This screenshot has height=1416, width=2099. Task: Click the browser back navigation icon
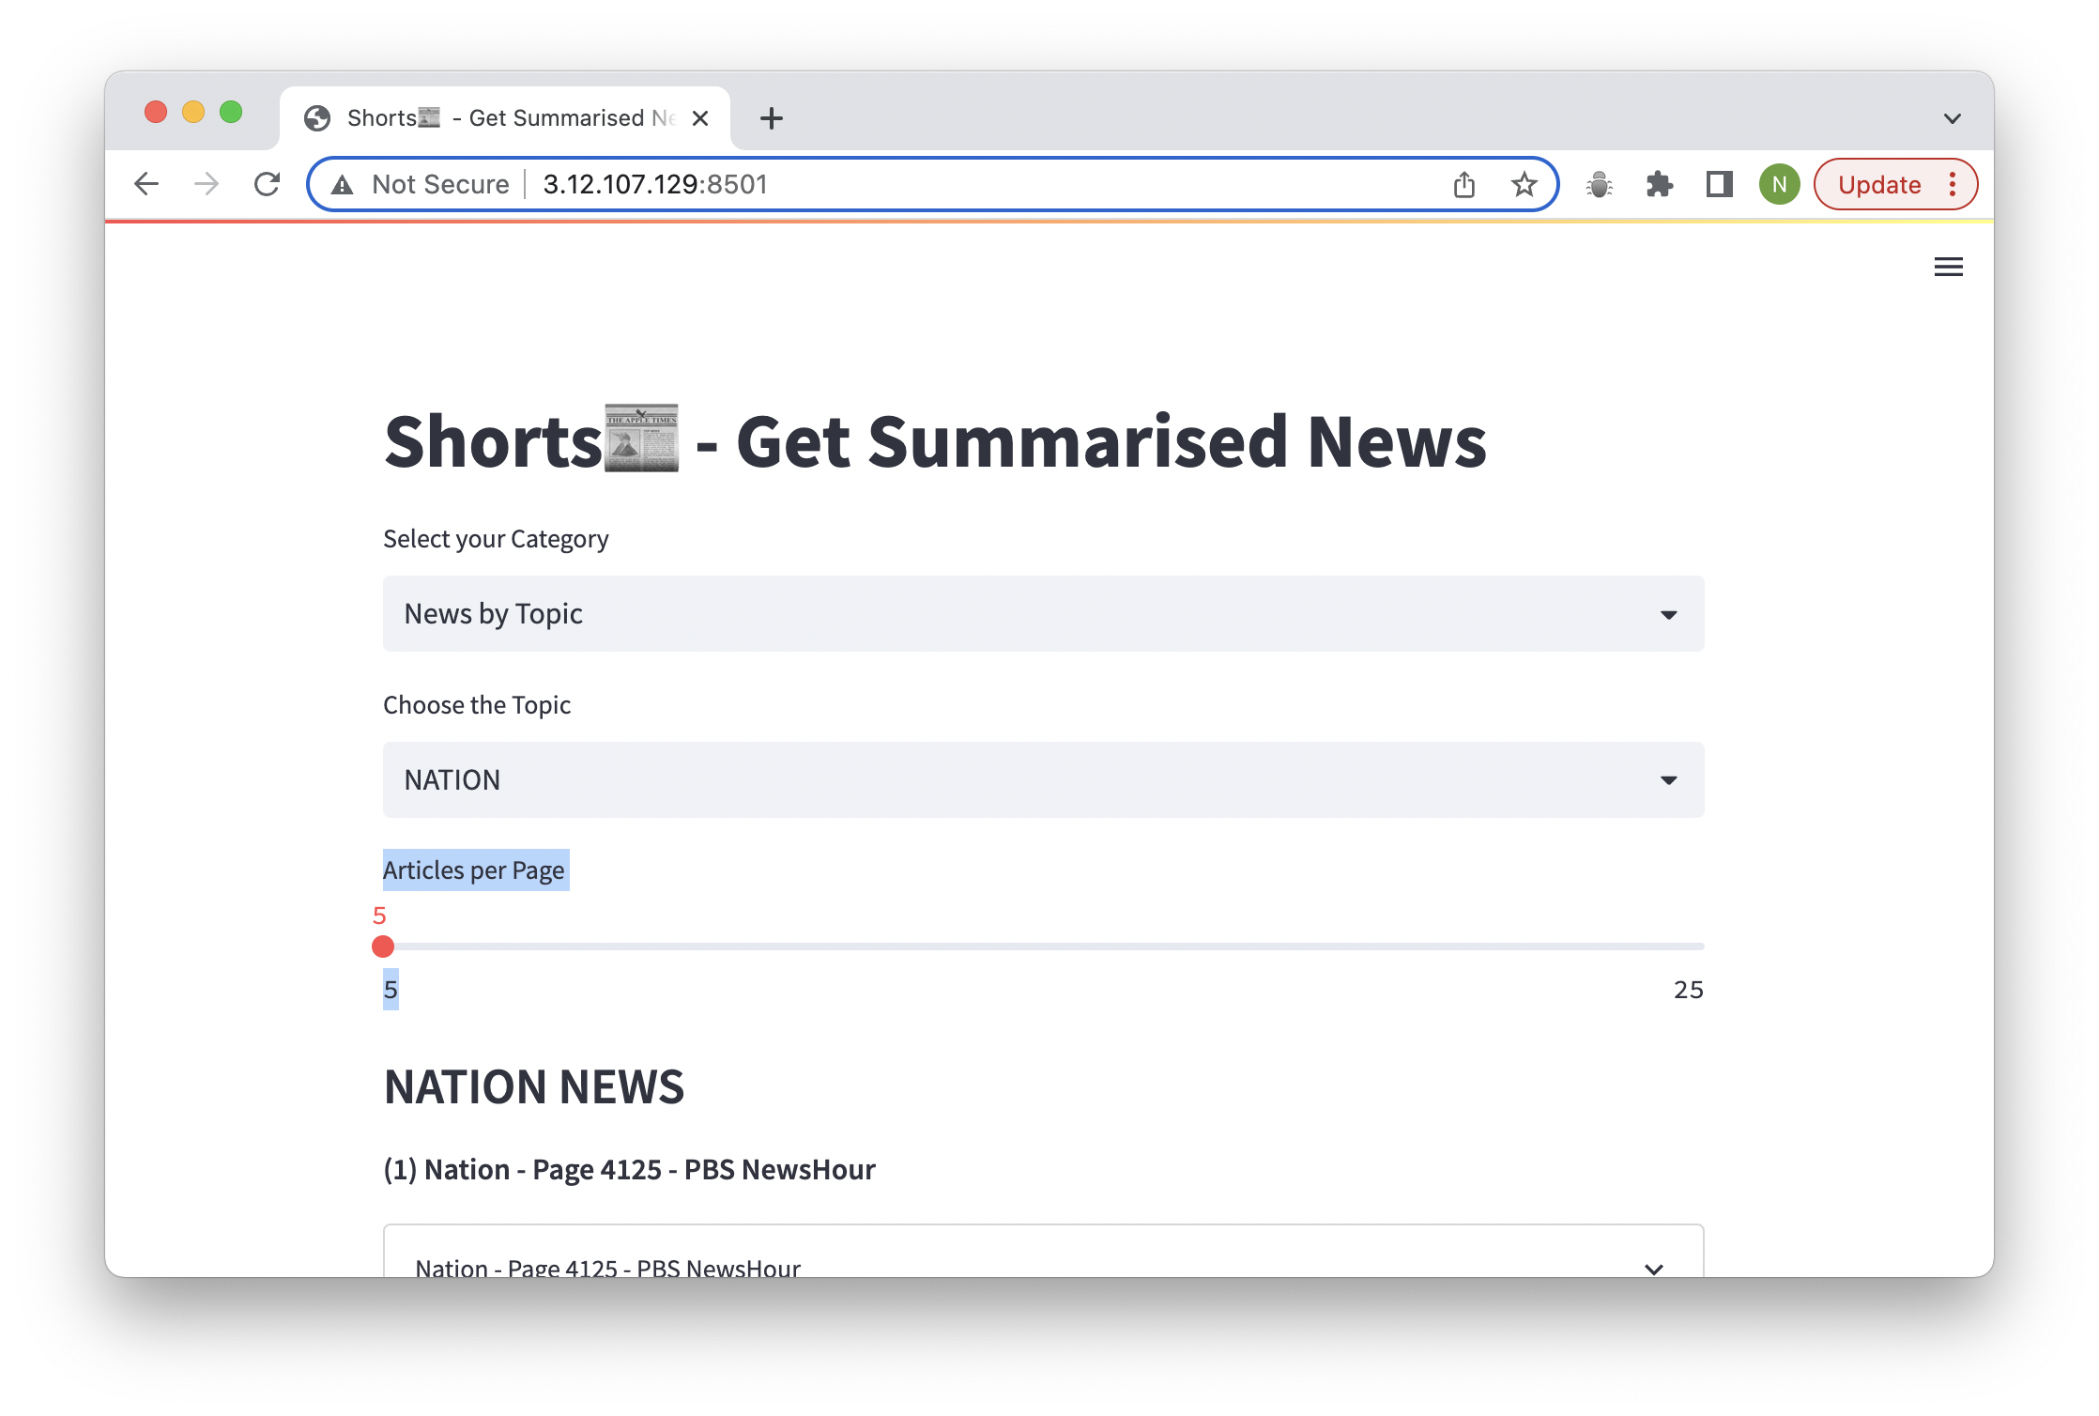pyautogui.click(x=146, y=183)
